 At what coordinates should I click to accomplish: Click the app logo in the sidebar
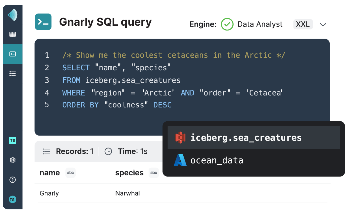coord(13,15)
